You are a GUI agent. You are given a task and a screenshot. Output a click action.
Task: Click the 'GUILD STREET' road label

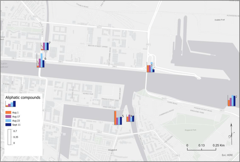click(41, 29)
